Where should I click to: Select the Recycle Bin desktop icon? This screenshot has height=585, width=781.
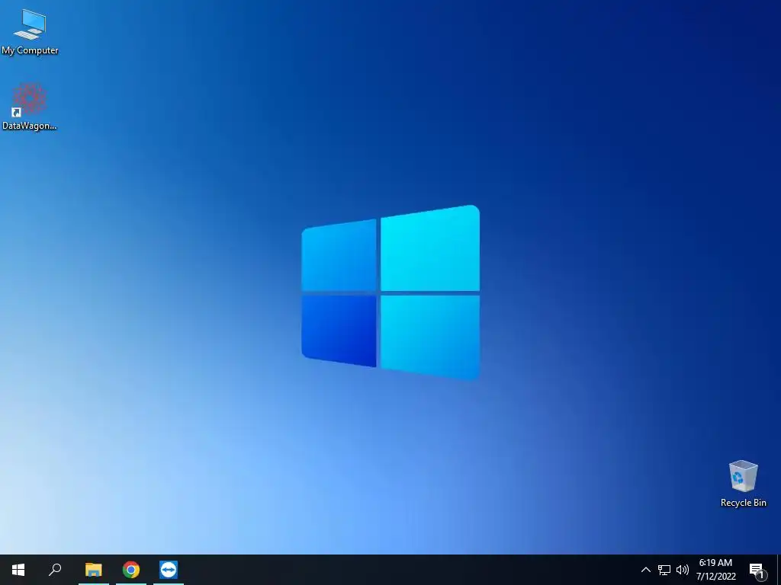tap(743, 484)
